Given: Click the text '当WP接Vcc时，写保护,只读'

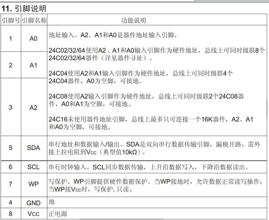Looking at the screenshot, I should [x=91, y=189].
